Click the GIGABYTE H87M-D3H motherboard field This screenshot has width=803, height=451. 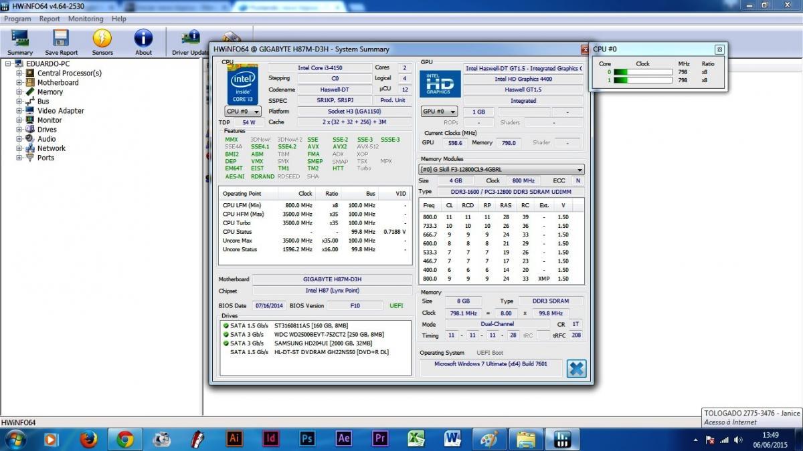pos(332,279)
